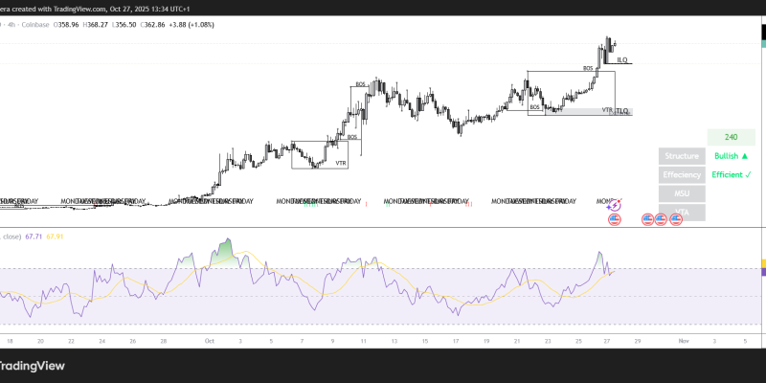Click the ILQ level label on chart

pyautogui.click(x=622, y=60)
